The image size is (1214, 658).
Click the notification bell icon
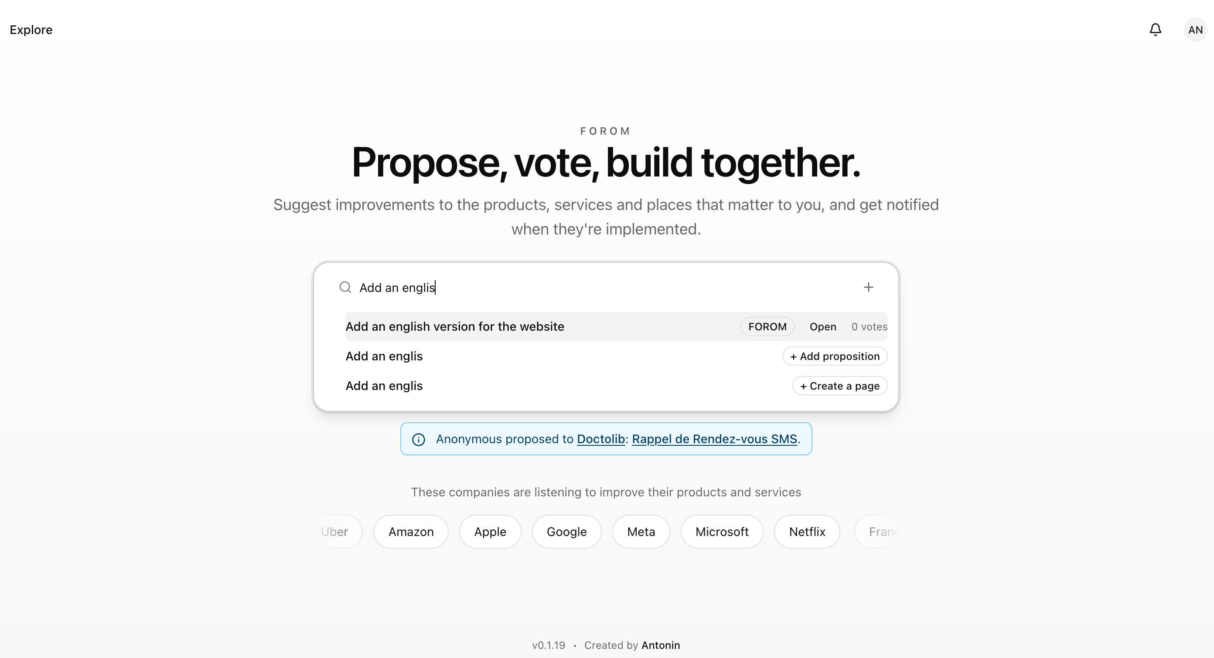click(x=1156, y=29)
